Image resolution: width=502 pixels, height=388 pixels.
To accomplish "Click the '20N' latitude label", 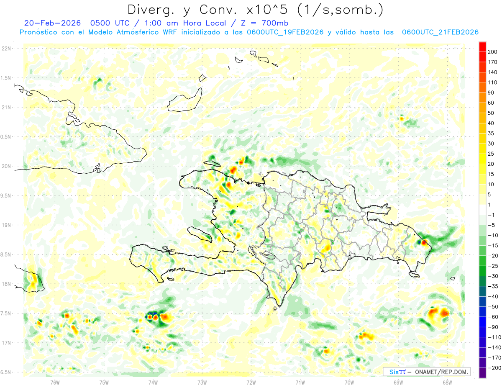I will (x=6, y=166).
